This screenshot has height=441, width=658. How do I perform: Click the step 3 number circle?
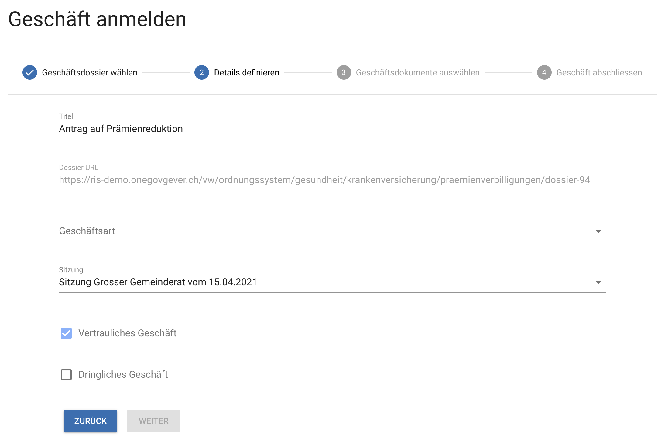pos(344,73)
